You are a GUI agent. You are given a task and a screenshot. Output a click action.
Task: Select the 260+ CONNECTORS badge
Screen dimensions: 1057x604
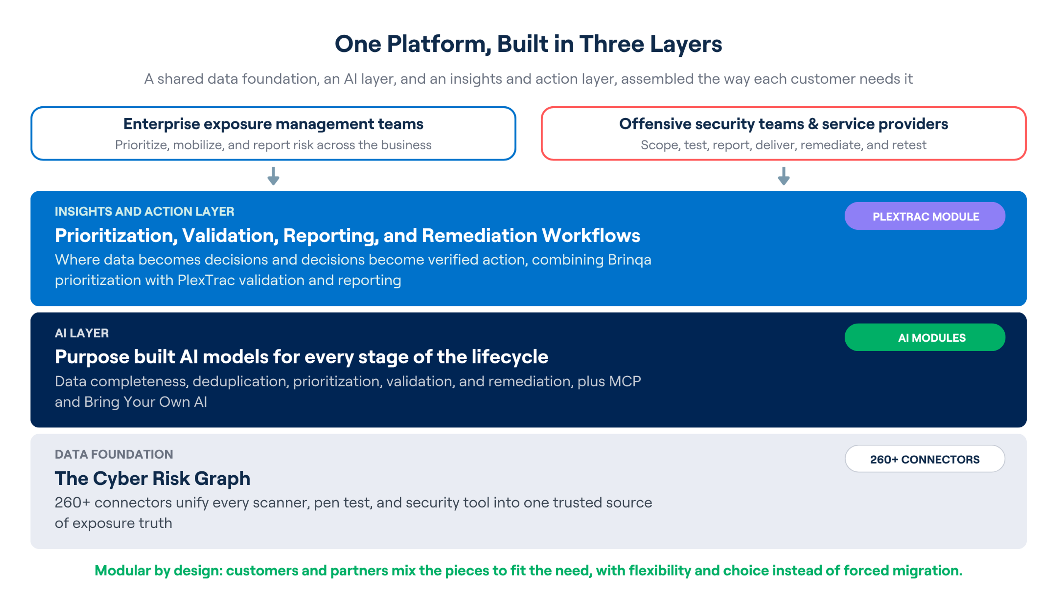coord(925,459)
